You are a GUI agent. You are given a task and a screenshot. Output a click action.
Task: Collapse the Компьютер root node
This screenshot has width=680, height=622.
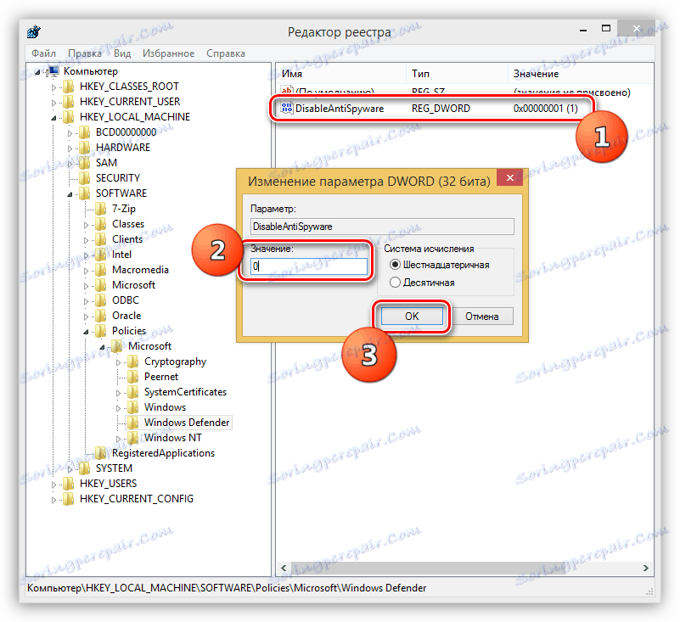tap(38, 72)
